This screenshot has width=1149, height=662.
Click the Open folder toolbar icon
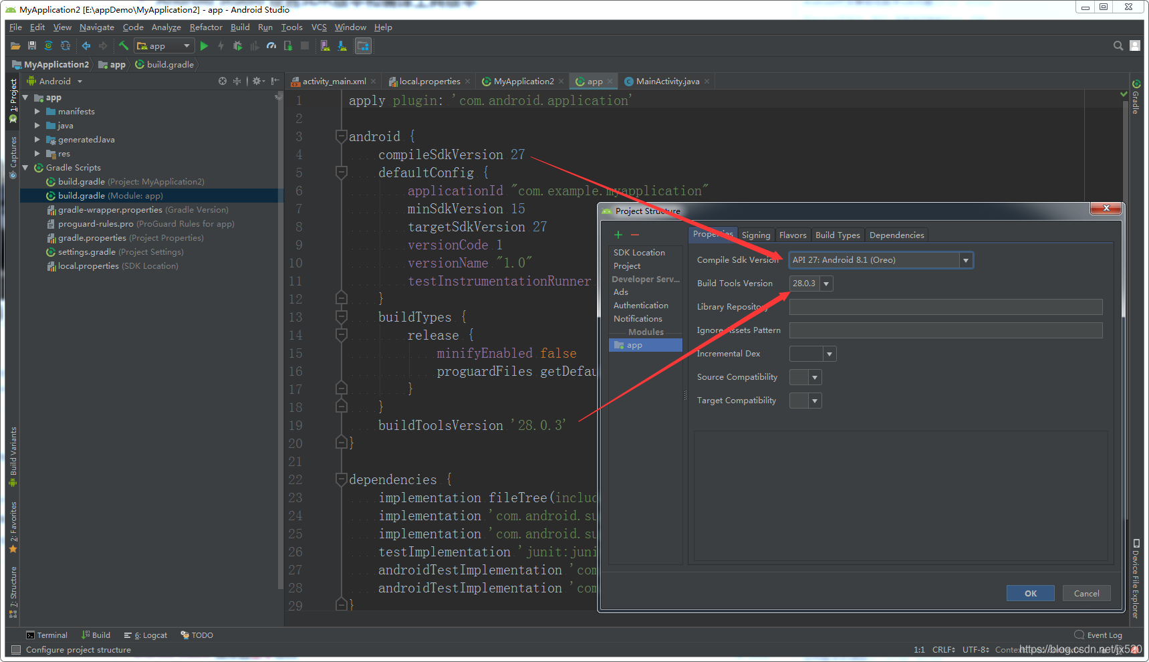click(15, 46)
